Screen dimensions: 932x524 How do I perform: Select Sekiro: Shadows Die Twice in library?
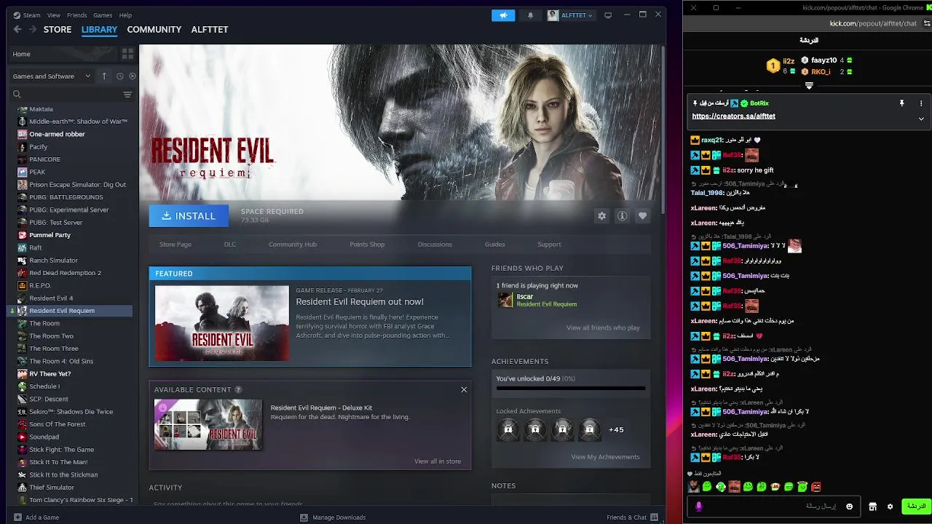pos(71,412)
